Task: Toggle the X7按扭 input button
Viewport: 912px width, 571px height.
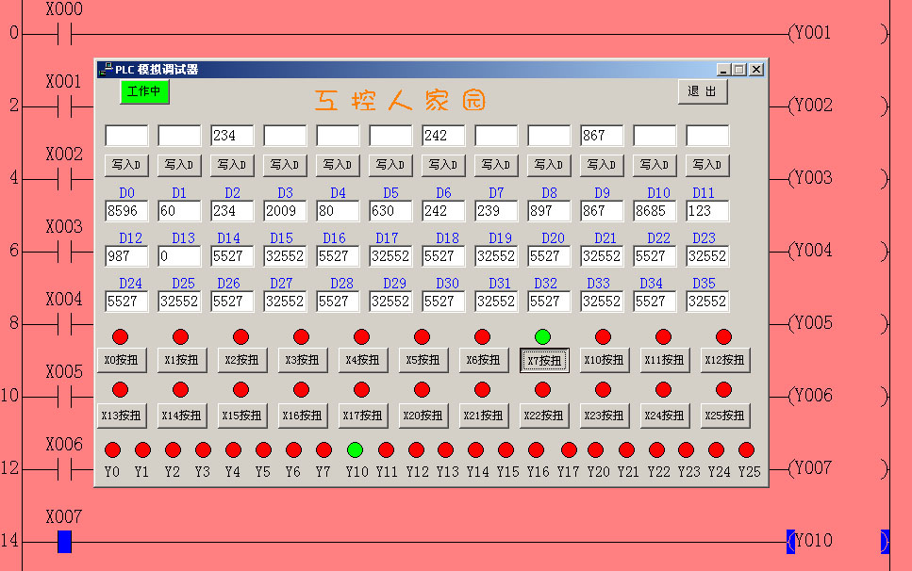Action: (x=543, y=360)
